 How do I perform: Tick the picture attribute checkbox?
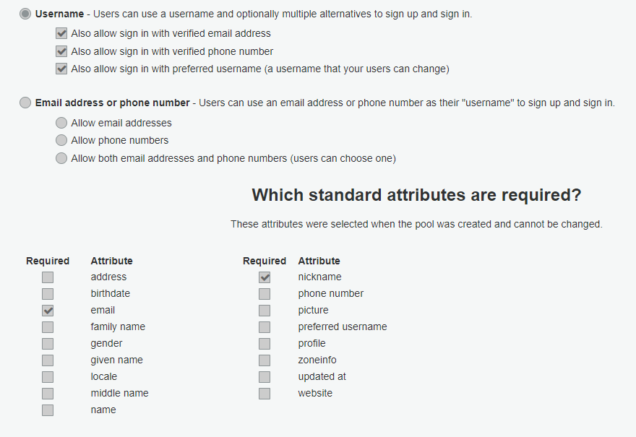click(265, 311)
